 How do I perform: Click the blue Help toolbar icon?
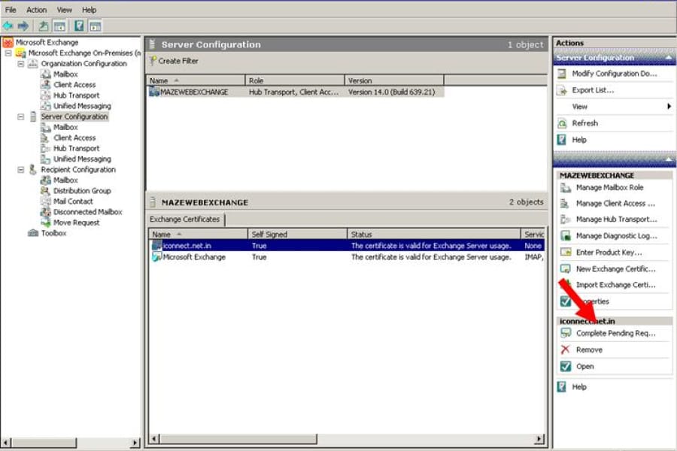79,26
